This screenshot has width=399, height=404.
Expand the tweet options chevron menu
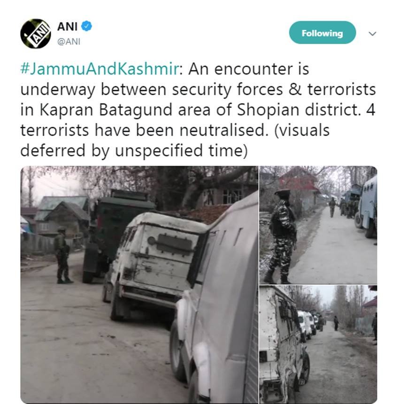tap(372, 33)
